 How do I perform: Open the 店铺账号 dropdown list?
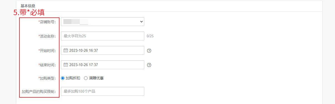(x=103, y=22)
